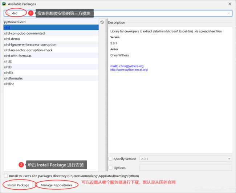Select the xlrdinc package
Viewport: 236px width, 193px height.
(x=51, y=84)
